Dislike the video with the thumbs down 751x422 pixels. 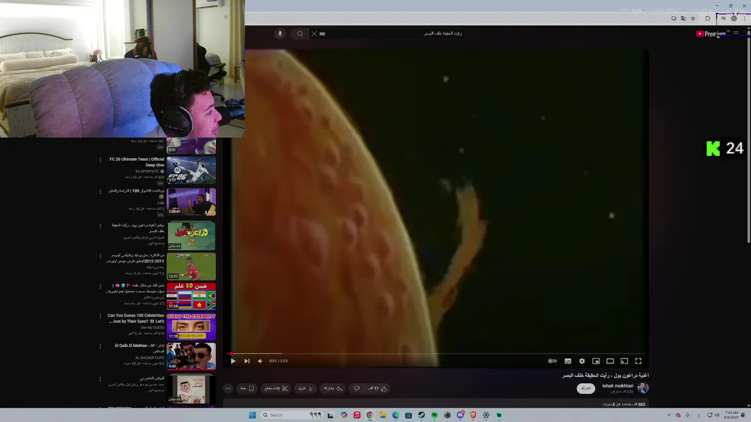(357, 388)
